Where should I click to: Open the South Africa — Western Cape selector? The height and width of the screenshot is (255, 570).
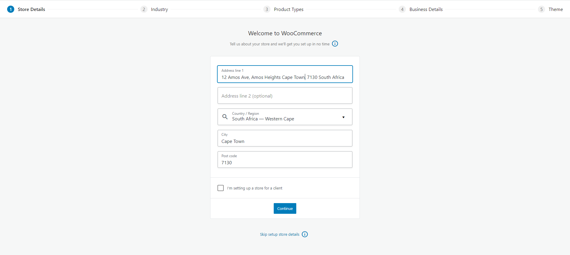pos(285,117)
